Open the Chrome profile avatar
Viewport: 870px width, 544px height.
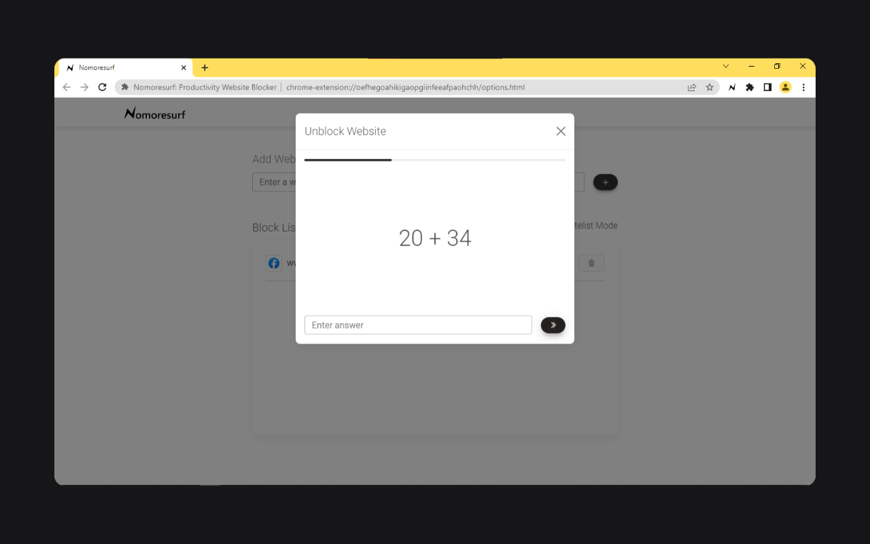pos(785,87)
